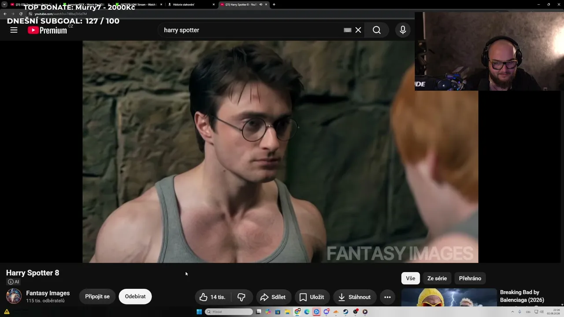Image resolution: width=564 pixels, height=317 pixels.
Task: Dislike the video with thumbs-down
Action: click(x=241, y=297)
